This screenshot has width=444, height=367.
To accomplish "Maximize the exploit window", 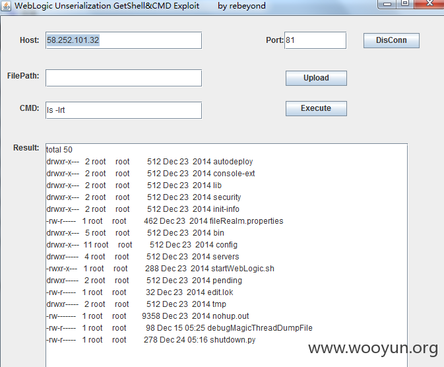I will tap(405, 4).
